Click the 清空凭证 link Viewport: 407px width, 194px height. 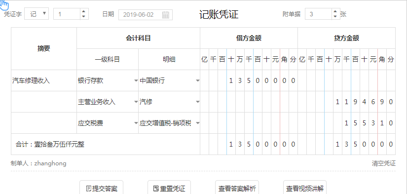point(384,163)
